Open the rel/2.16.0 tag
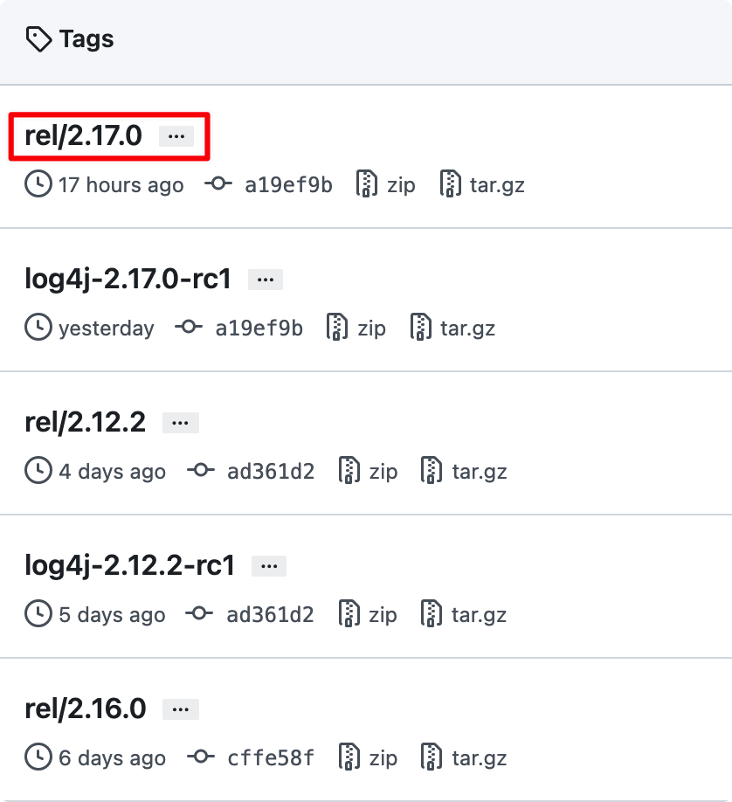The height and width of the screenshot is (802, 732). tap(86, 709)
